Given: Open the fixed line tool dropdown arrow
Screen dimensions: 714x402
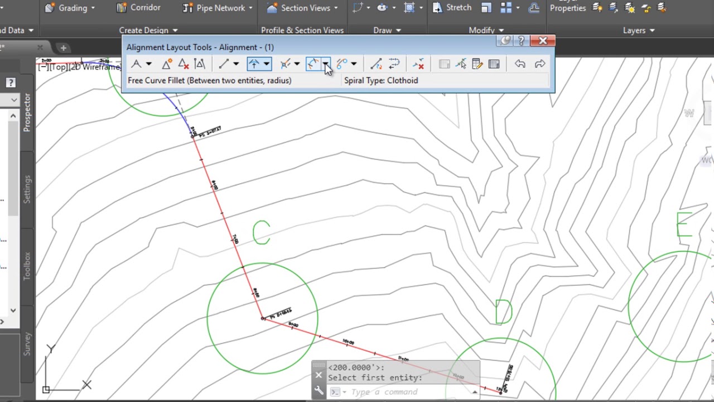Looking at the screenshot, I should [236, 64].
